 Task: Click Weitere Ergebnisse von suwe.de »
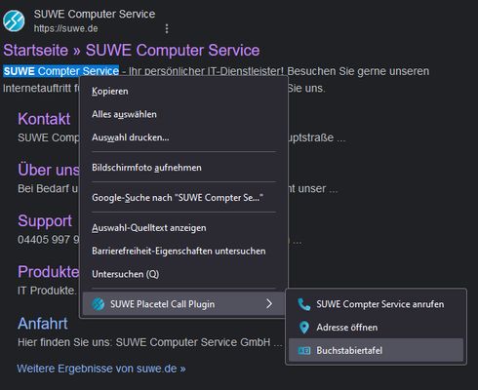pos(101,369)
